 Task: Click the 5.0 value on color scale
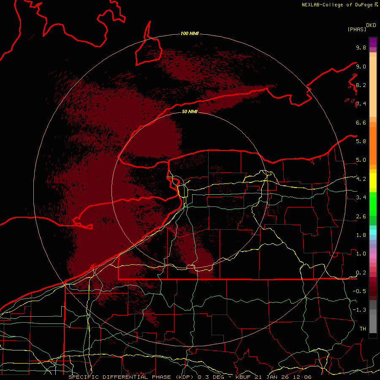(361, 160)
